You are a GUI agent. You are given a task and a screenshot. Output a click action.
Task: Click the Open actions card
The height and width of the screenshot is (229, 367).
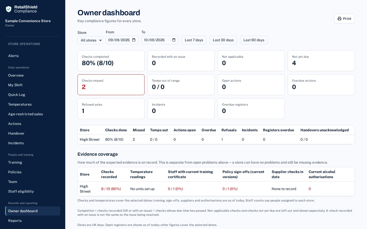tap(251, 85)
